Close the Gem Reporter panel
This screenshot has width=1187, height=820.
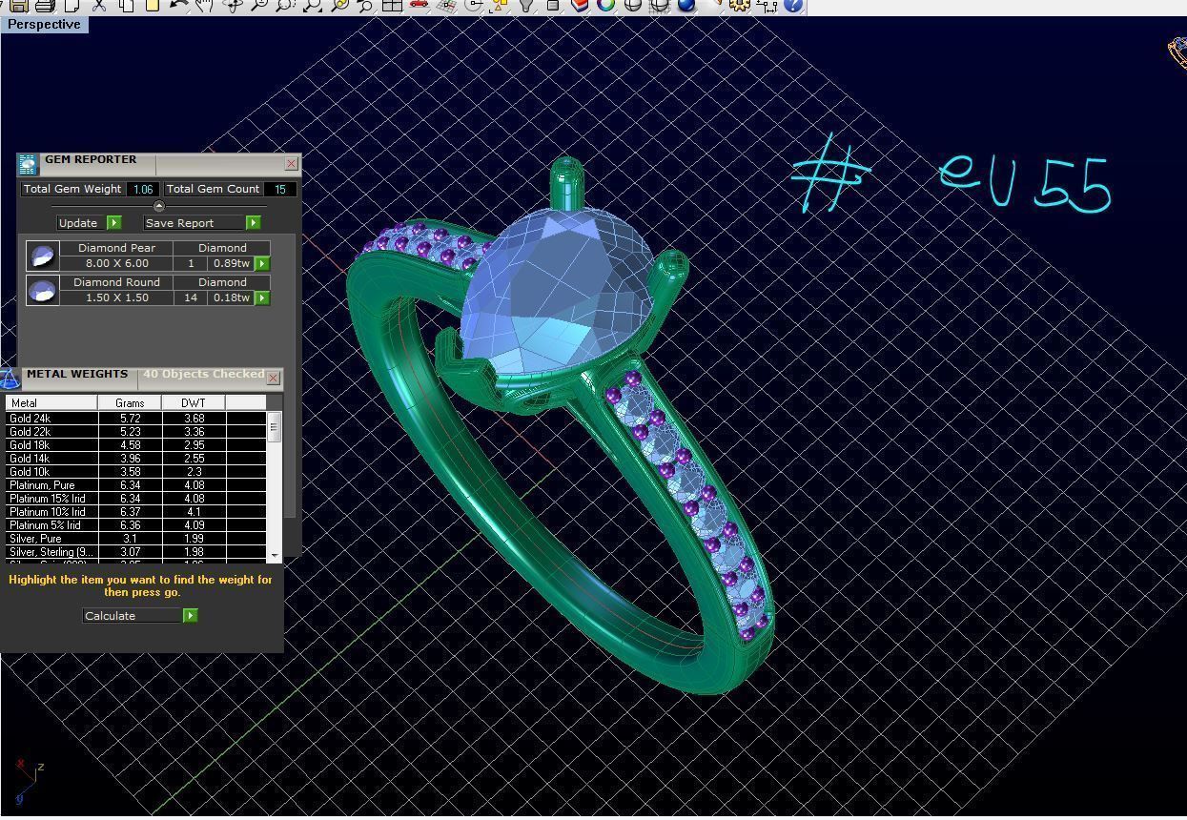click(291, 164)
